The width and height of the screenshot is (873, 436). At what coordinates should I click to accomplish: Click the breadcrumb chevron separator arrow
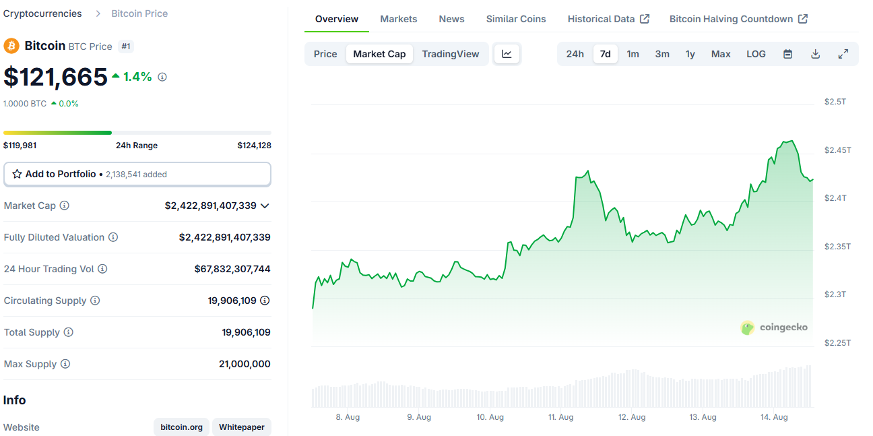[97, 13]
